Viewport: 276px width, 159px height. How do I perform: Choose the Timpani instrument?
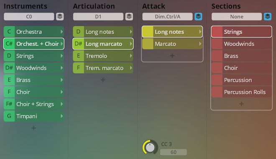coord(33,116)
